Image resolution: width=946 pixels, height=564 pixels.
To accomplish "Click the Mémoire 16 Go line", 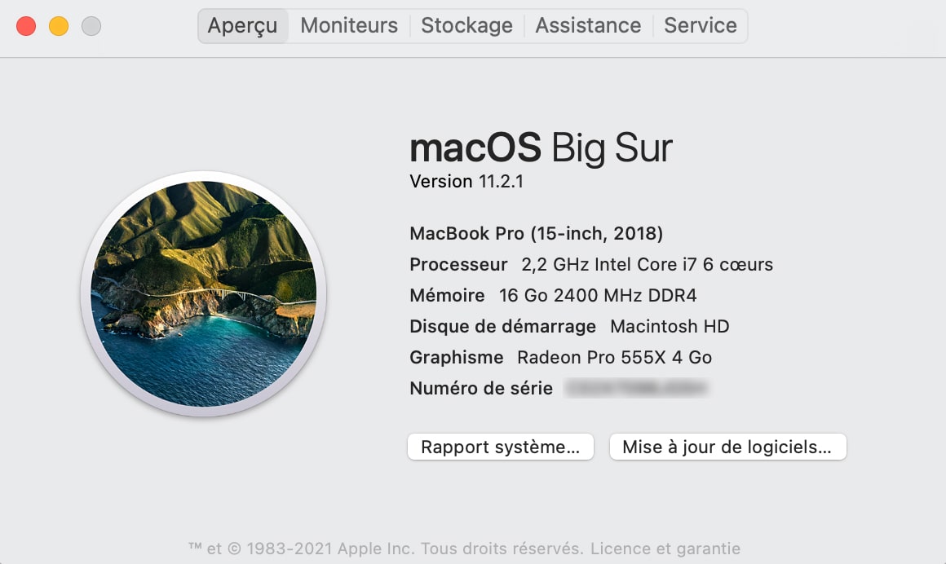I will coord(553,295).
